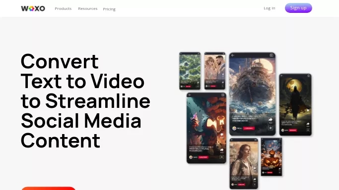Click red subscribe button on lantern creature card
The image size is (339, 190).
[203, 157]
